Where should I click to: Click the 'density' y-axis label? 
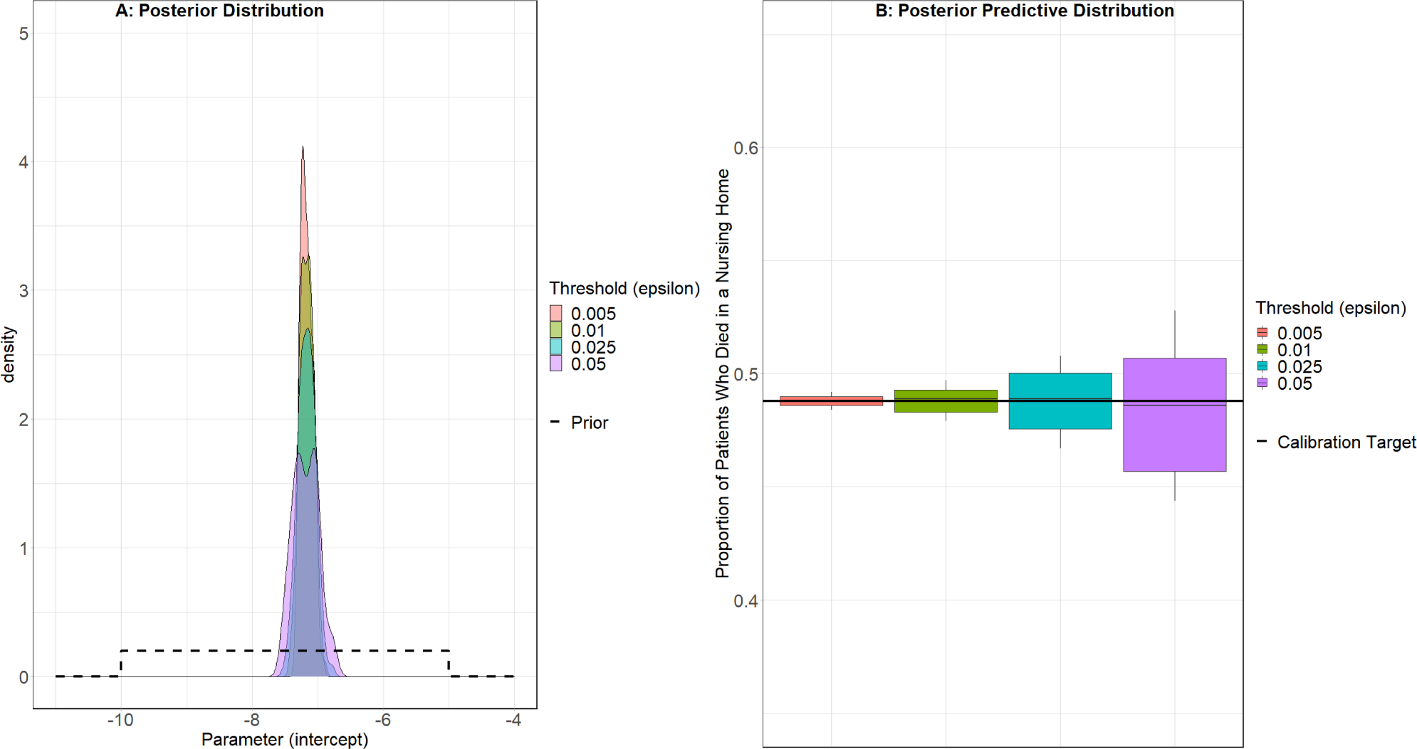9,354
